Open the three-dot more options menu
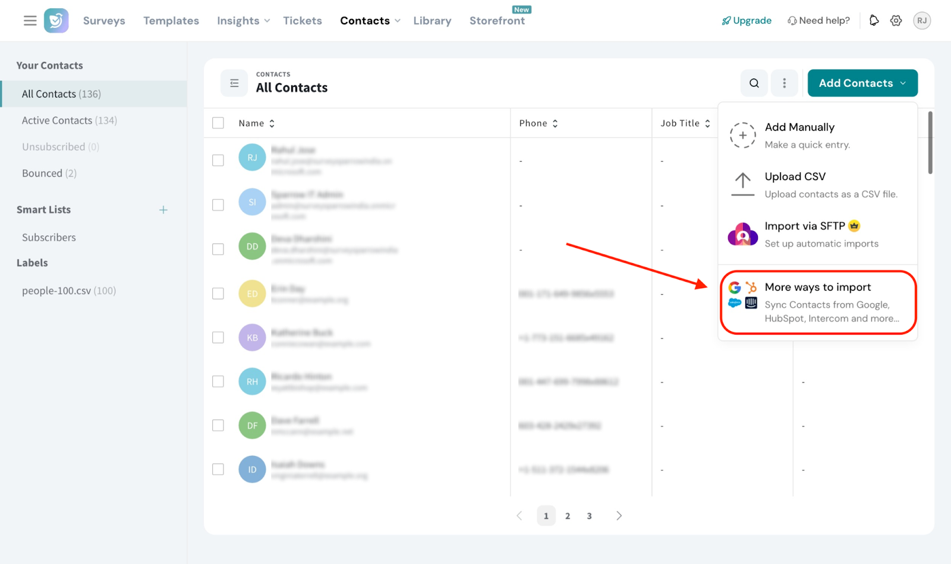 click(784, 83)
